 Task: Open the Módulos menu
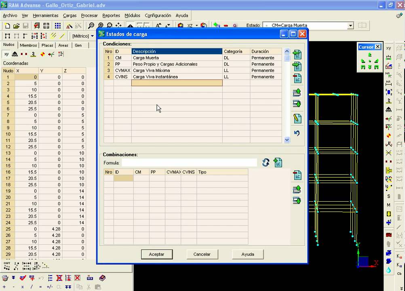132,15
